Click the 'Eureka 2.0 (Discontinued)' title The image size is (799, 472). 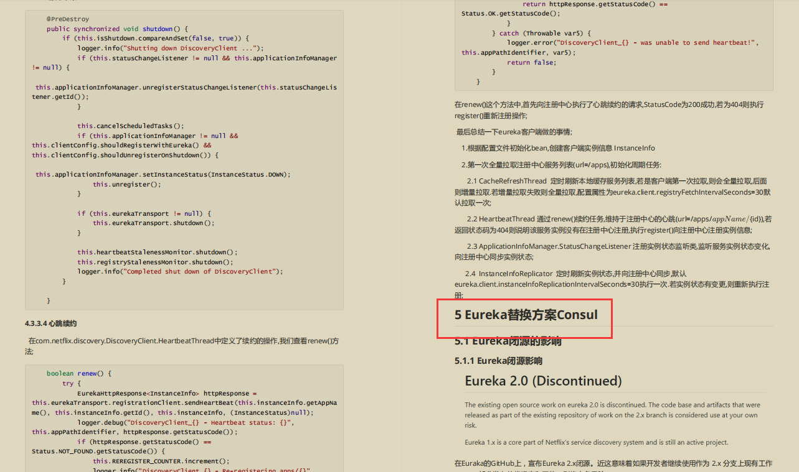[543, 381]
